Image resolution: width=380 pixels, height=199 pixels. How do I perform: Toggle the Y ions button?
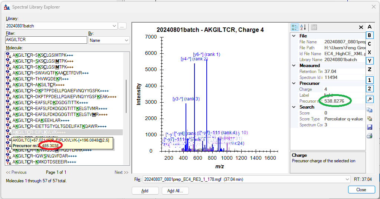click(369, 60)
